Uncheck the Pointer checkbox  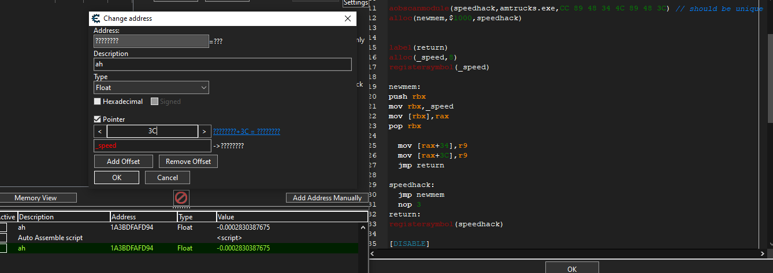click(98, 119)
